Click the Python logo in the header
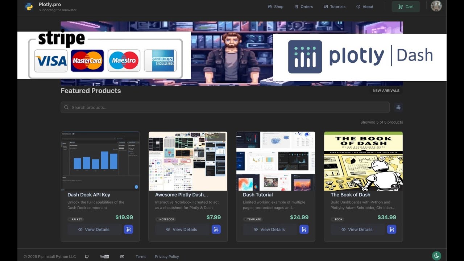 point(29,7)
